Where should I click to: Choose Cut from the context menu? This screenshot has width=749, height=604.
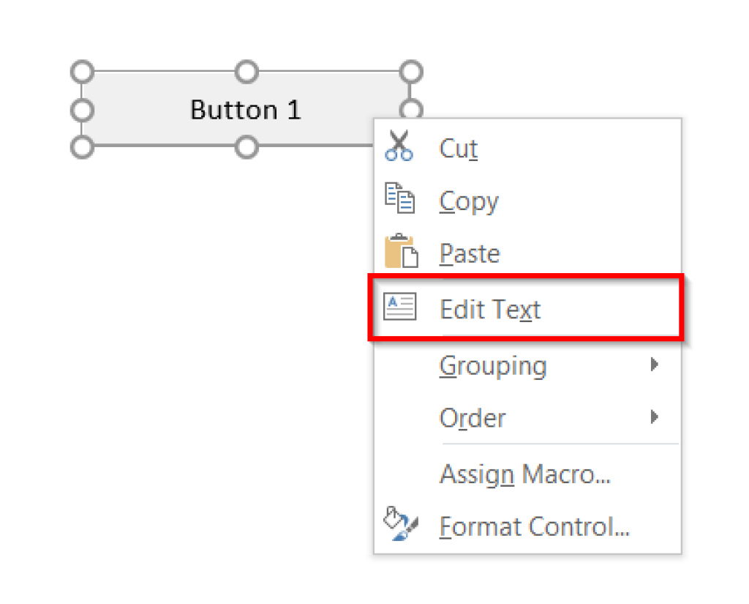point(458,148)
